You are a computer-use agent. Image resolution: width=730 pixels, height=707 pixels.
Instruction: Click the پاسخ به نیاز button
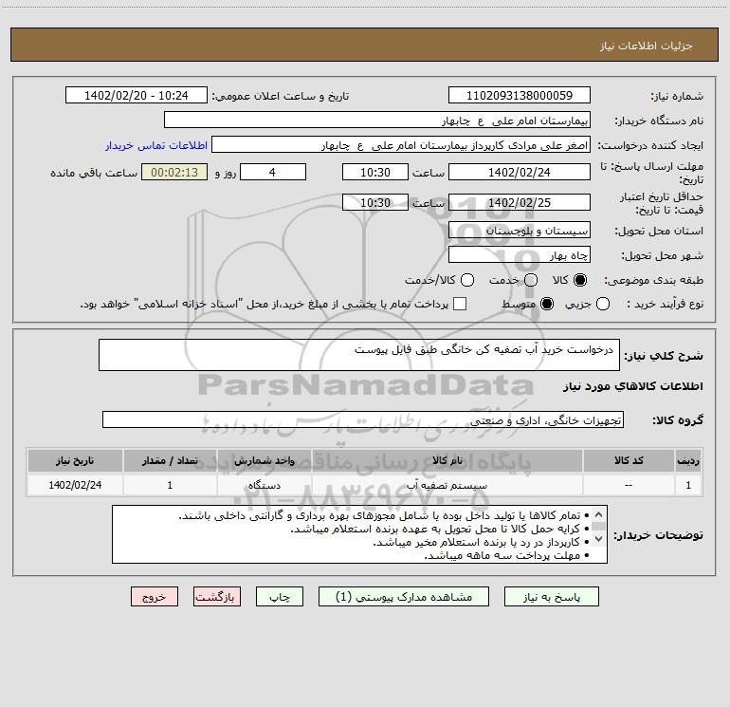(551, 597)
